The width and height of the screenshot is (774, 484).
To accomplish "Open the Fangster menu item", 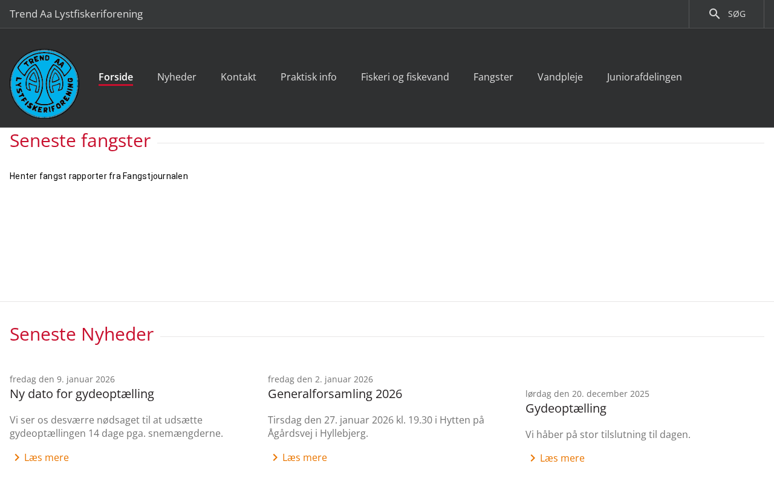I will (493, 77).
